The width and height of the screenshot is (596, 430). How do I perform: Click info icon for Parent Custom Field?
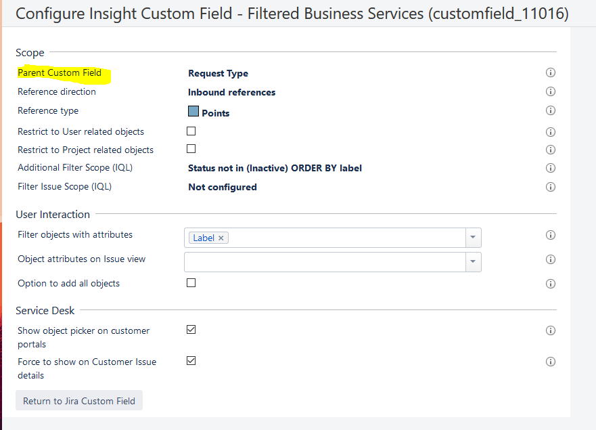[550, 73]
